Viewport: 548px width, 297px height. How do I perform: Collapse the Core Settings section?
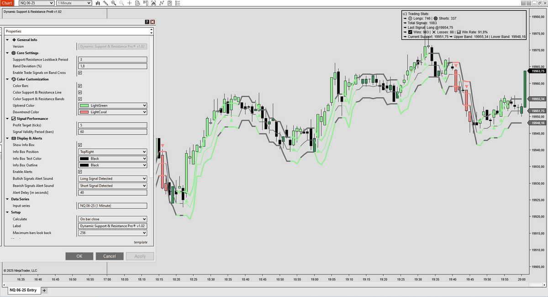click(8, 53)
